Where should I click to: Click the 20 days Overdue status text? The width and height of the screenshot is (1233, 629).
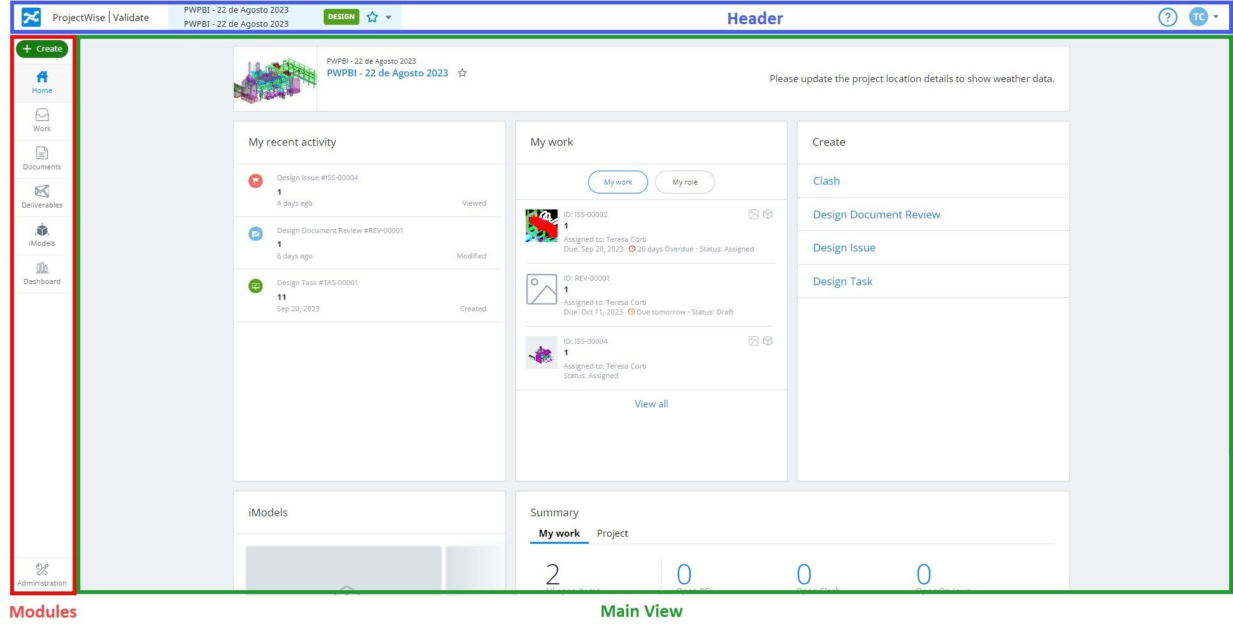665,249
